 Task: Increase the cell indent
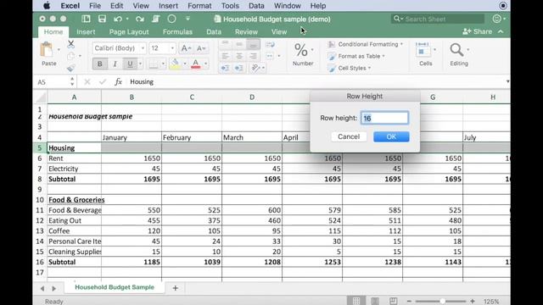coord(239,68)
